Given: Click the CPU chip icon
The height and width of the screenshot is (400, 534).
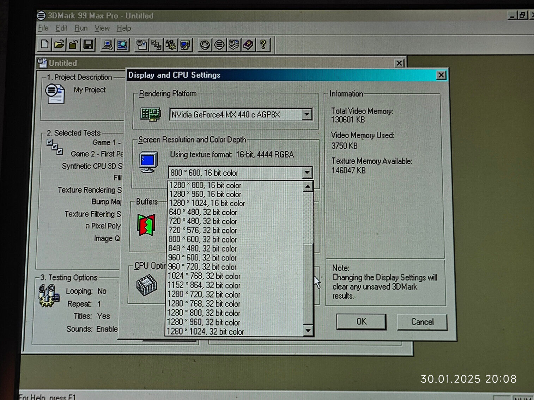Looking at the screenshot, I should pyautogui.click(x=146, y=286).
